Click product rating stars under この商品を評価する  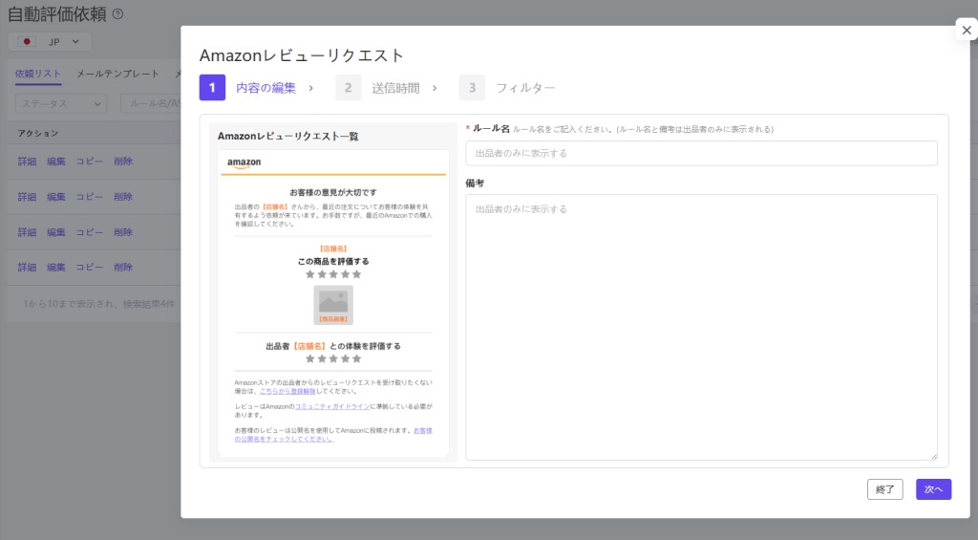pyautogui.click(x=333, y=274)
